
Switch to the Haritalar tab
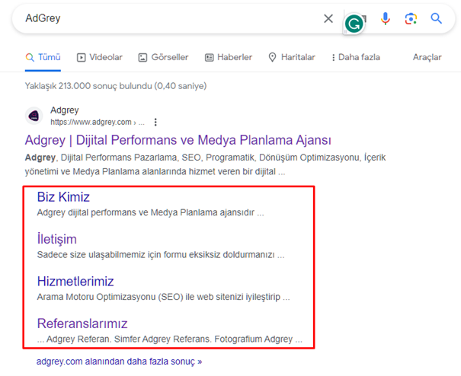point(292,57)
